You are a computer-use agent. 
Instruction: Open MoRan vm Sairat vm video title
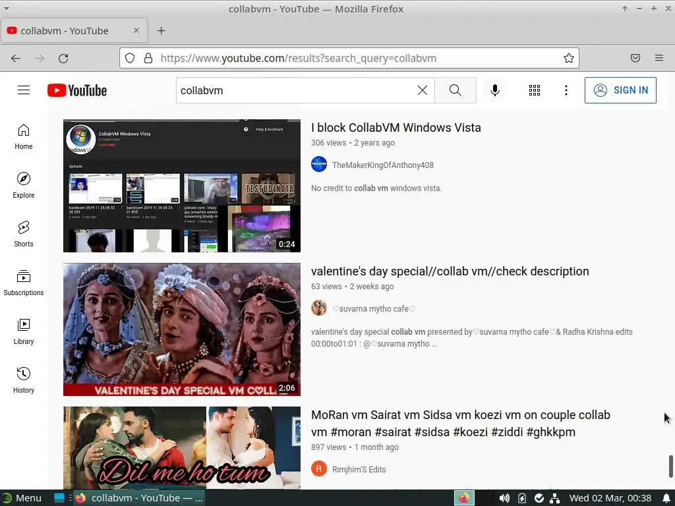coord(461,424)
